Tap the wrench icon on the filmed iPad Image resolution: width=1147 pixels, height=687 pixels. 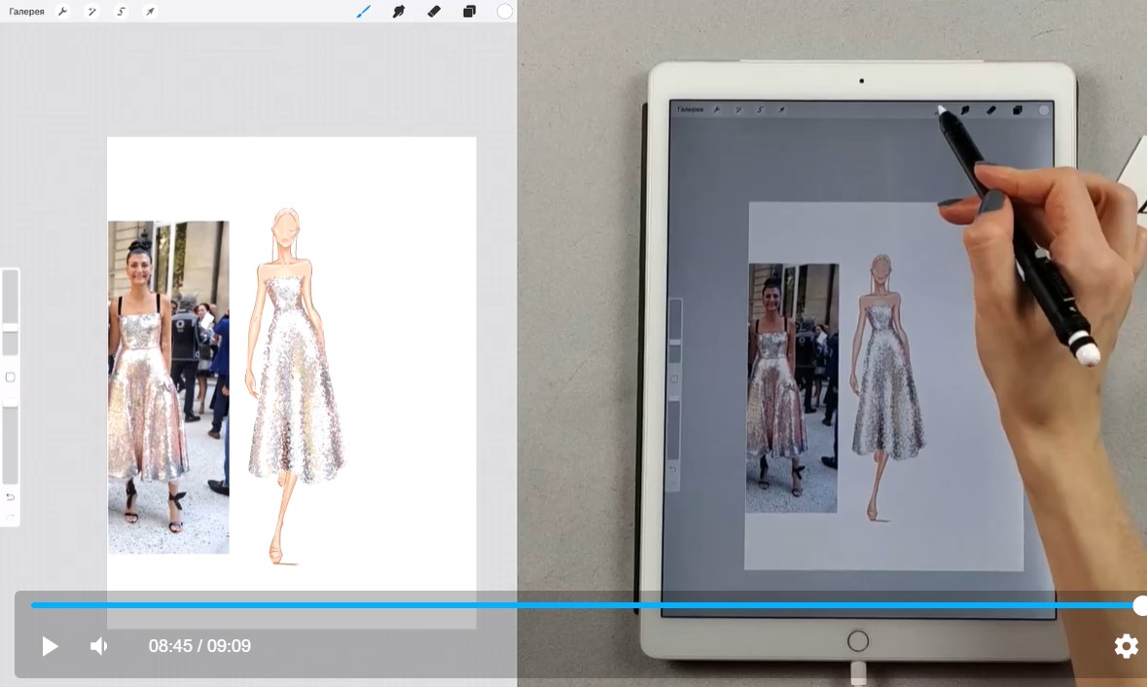point(717,110)
